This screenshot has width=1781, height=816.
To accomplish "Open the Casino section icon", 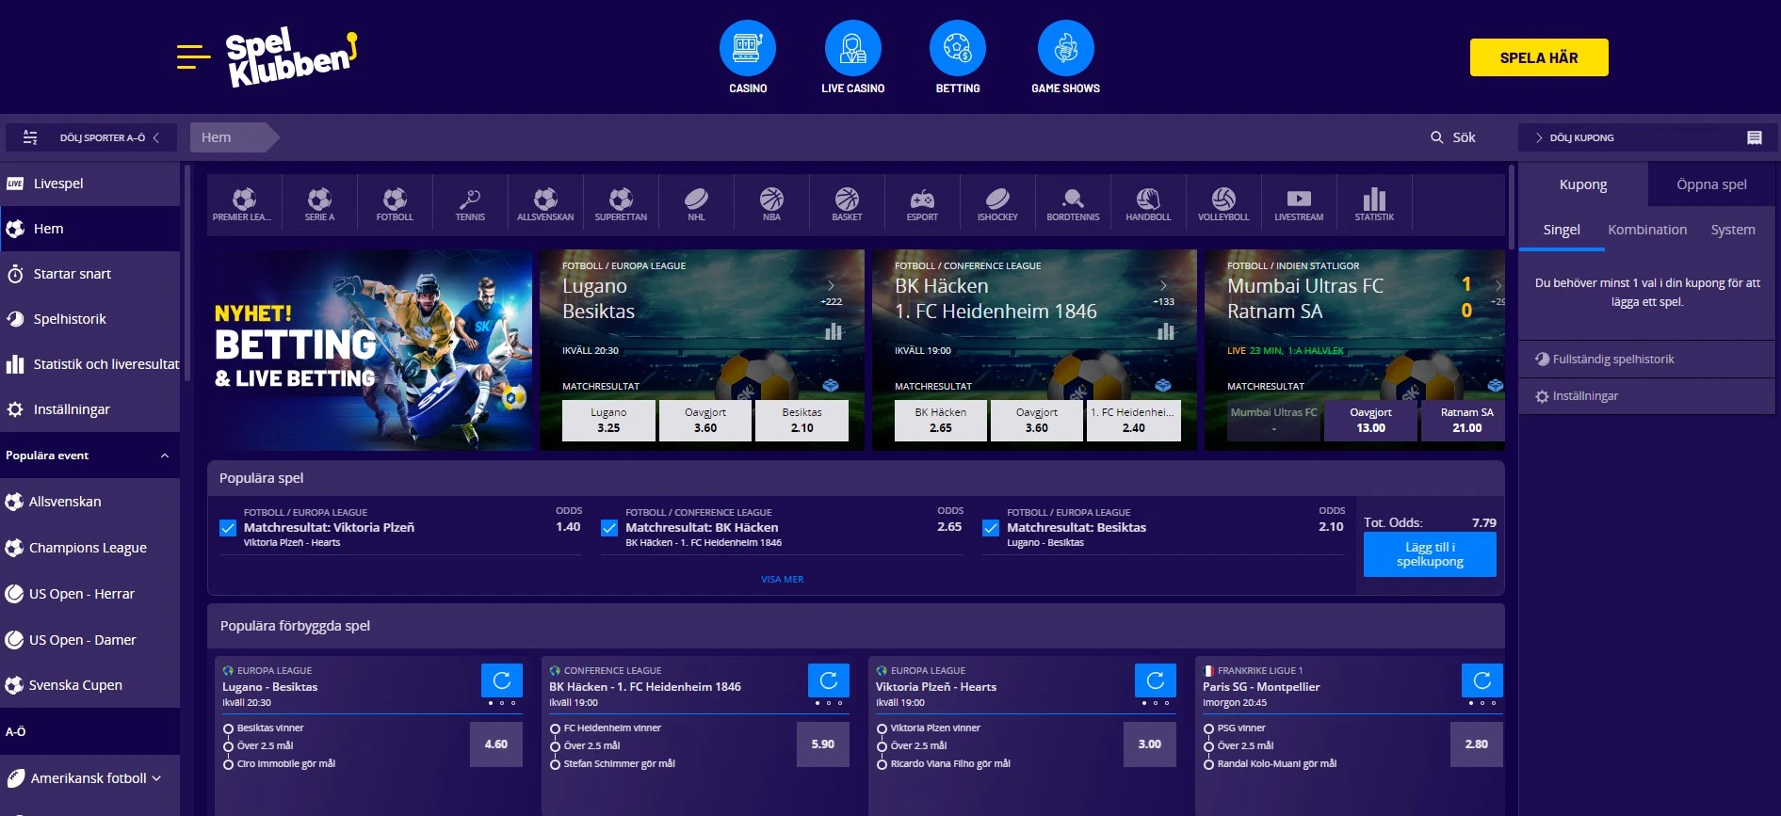I will [x=747, y=49].
